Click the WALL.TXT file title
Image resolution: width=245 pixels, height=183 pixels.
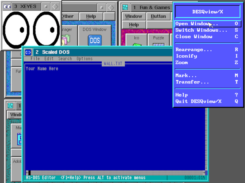(x=113, y=64)
